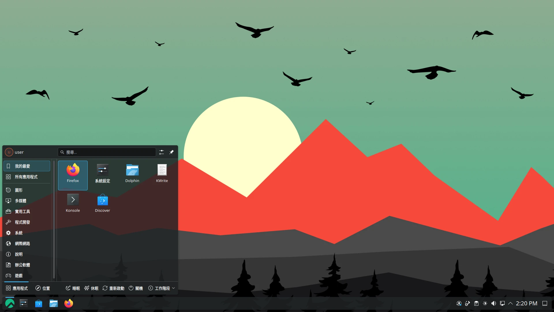Click the Show Desktop button on the panel
The image size is (554, 312).
click(x=545, y=303)
